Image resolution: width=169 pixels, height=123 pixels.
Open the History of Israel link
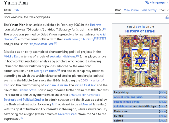point(140,31)
